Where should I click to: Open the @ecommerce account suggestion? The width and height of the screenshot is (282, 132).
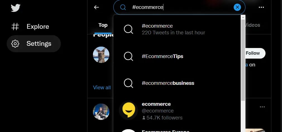pos(177,111)
